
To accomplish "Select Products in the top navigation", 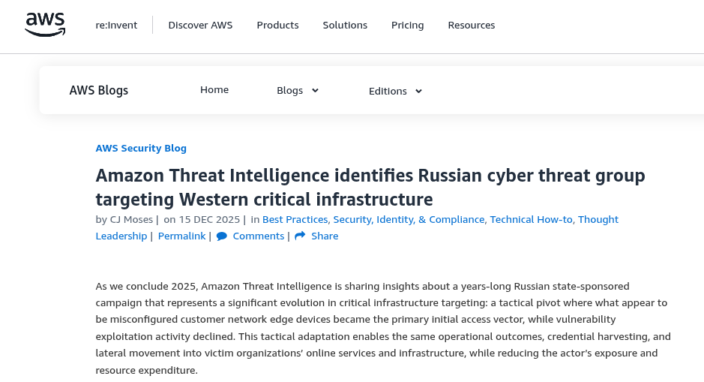I will [x=277, y=25].
